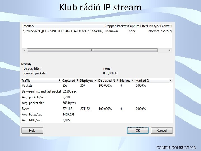Click the Displayed % column header
201x151 pixels.
pyautogui.click(x=108, y=81)
